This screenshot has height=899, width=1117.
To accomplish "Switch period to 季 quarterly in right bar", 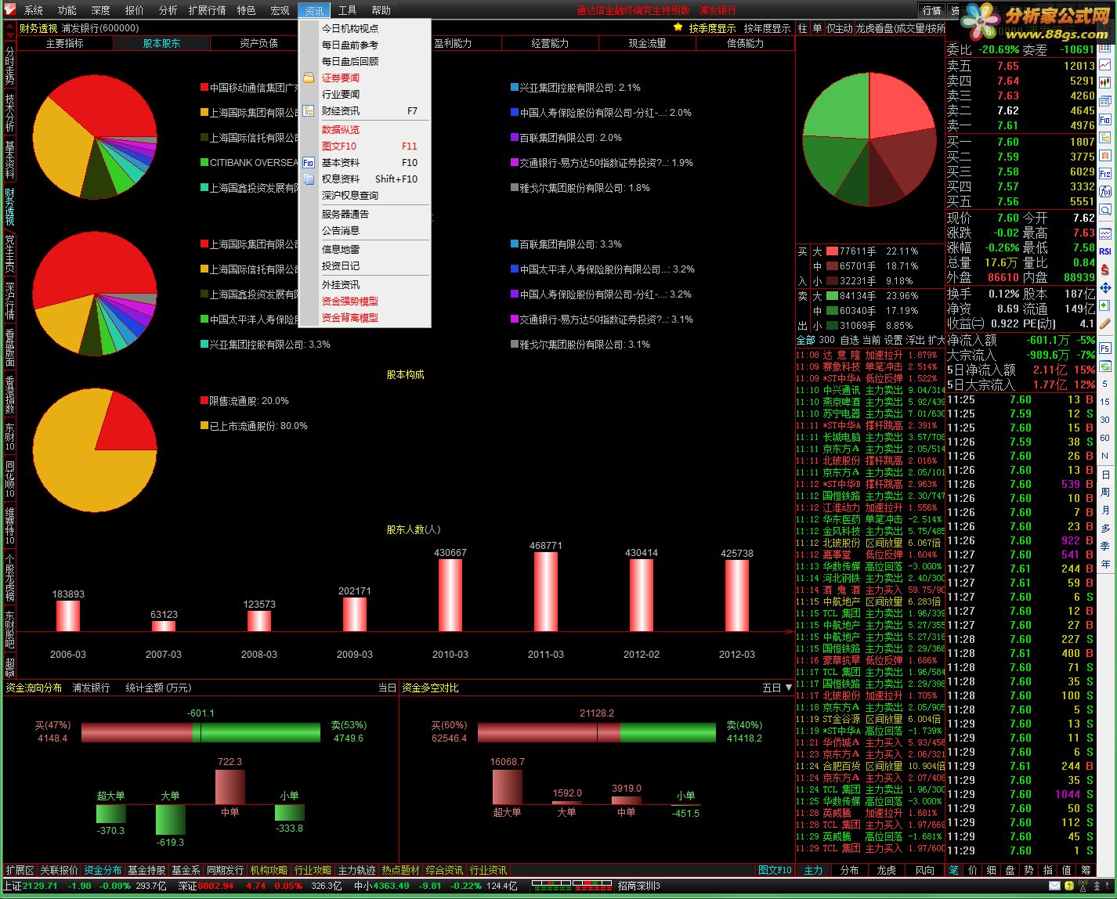I will 1105,547.
